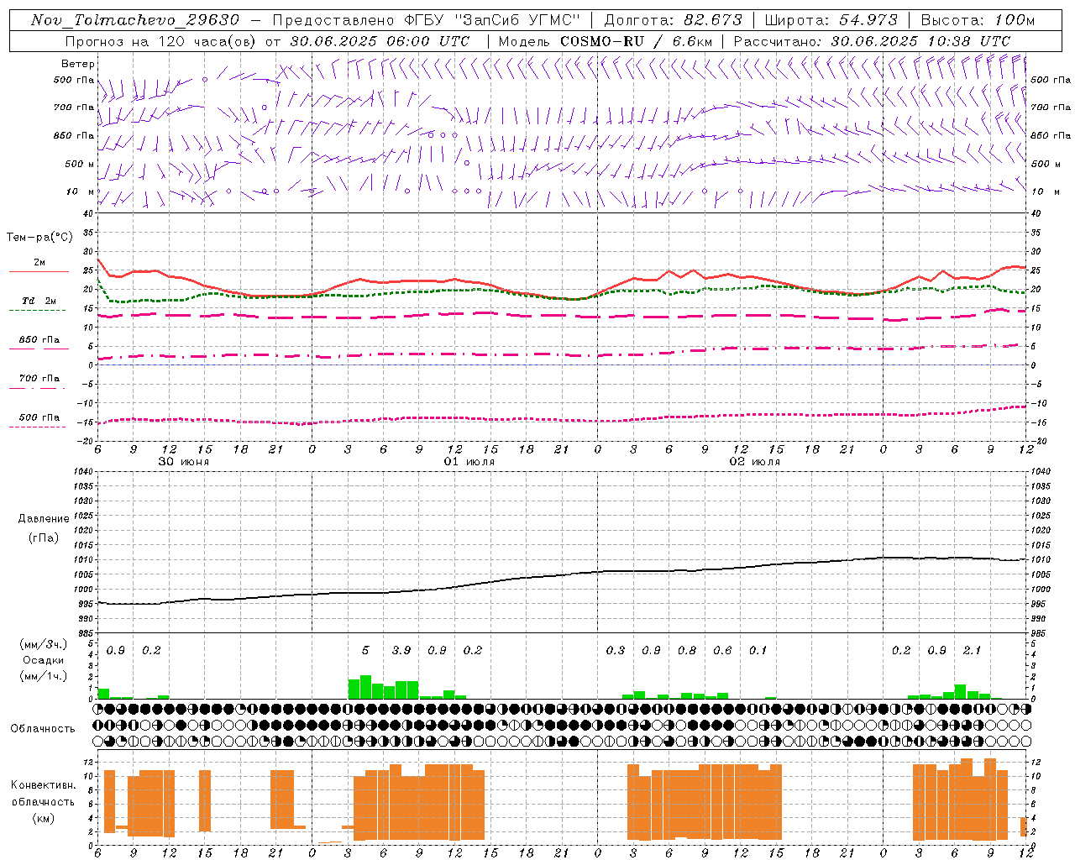
Task: Click the Облачность cloud cover label
Action: [43, 728]
